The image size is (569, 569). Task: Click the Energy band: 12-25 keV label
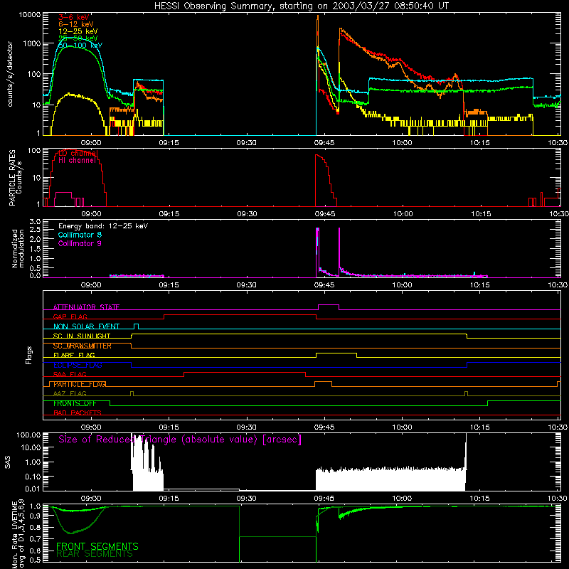[103, 226]
